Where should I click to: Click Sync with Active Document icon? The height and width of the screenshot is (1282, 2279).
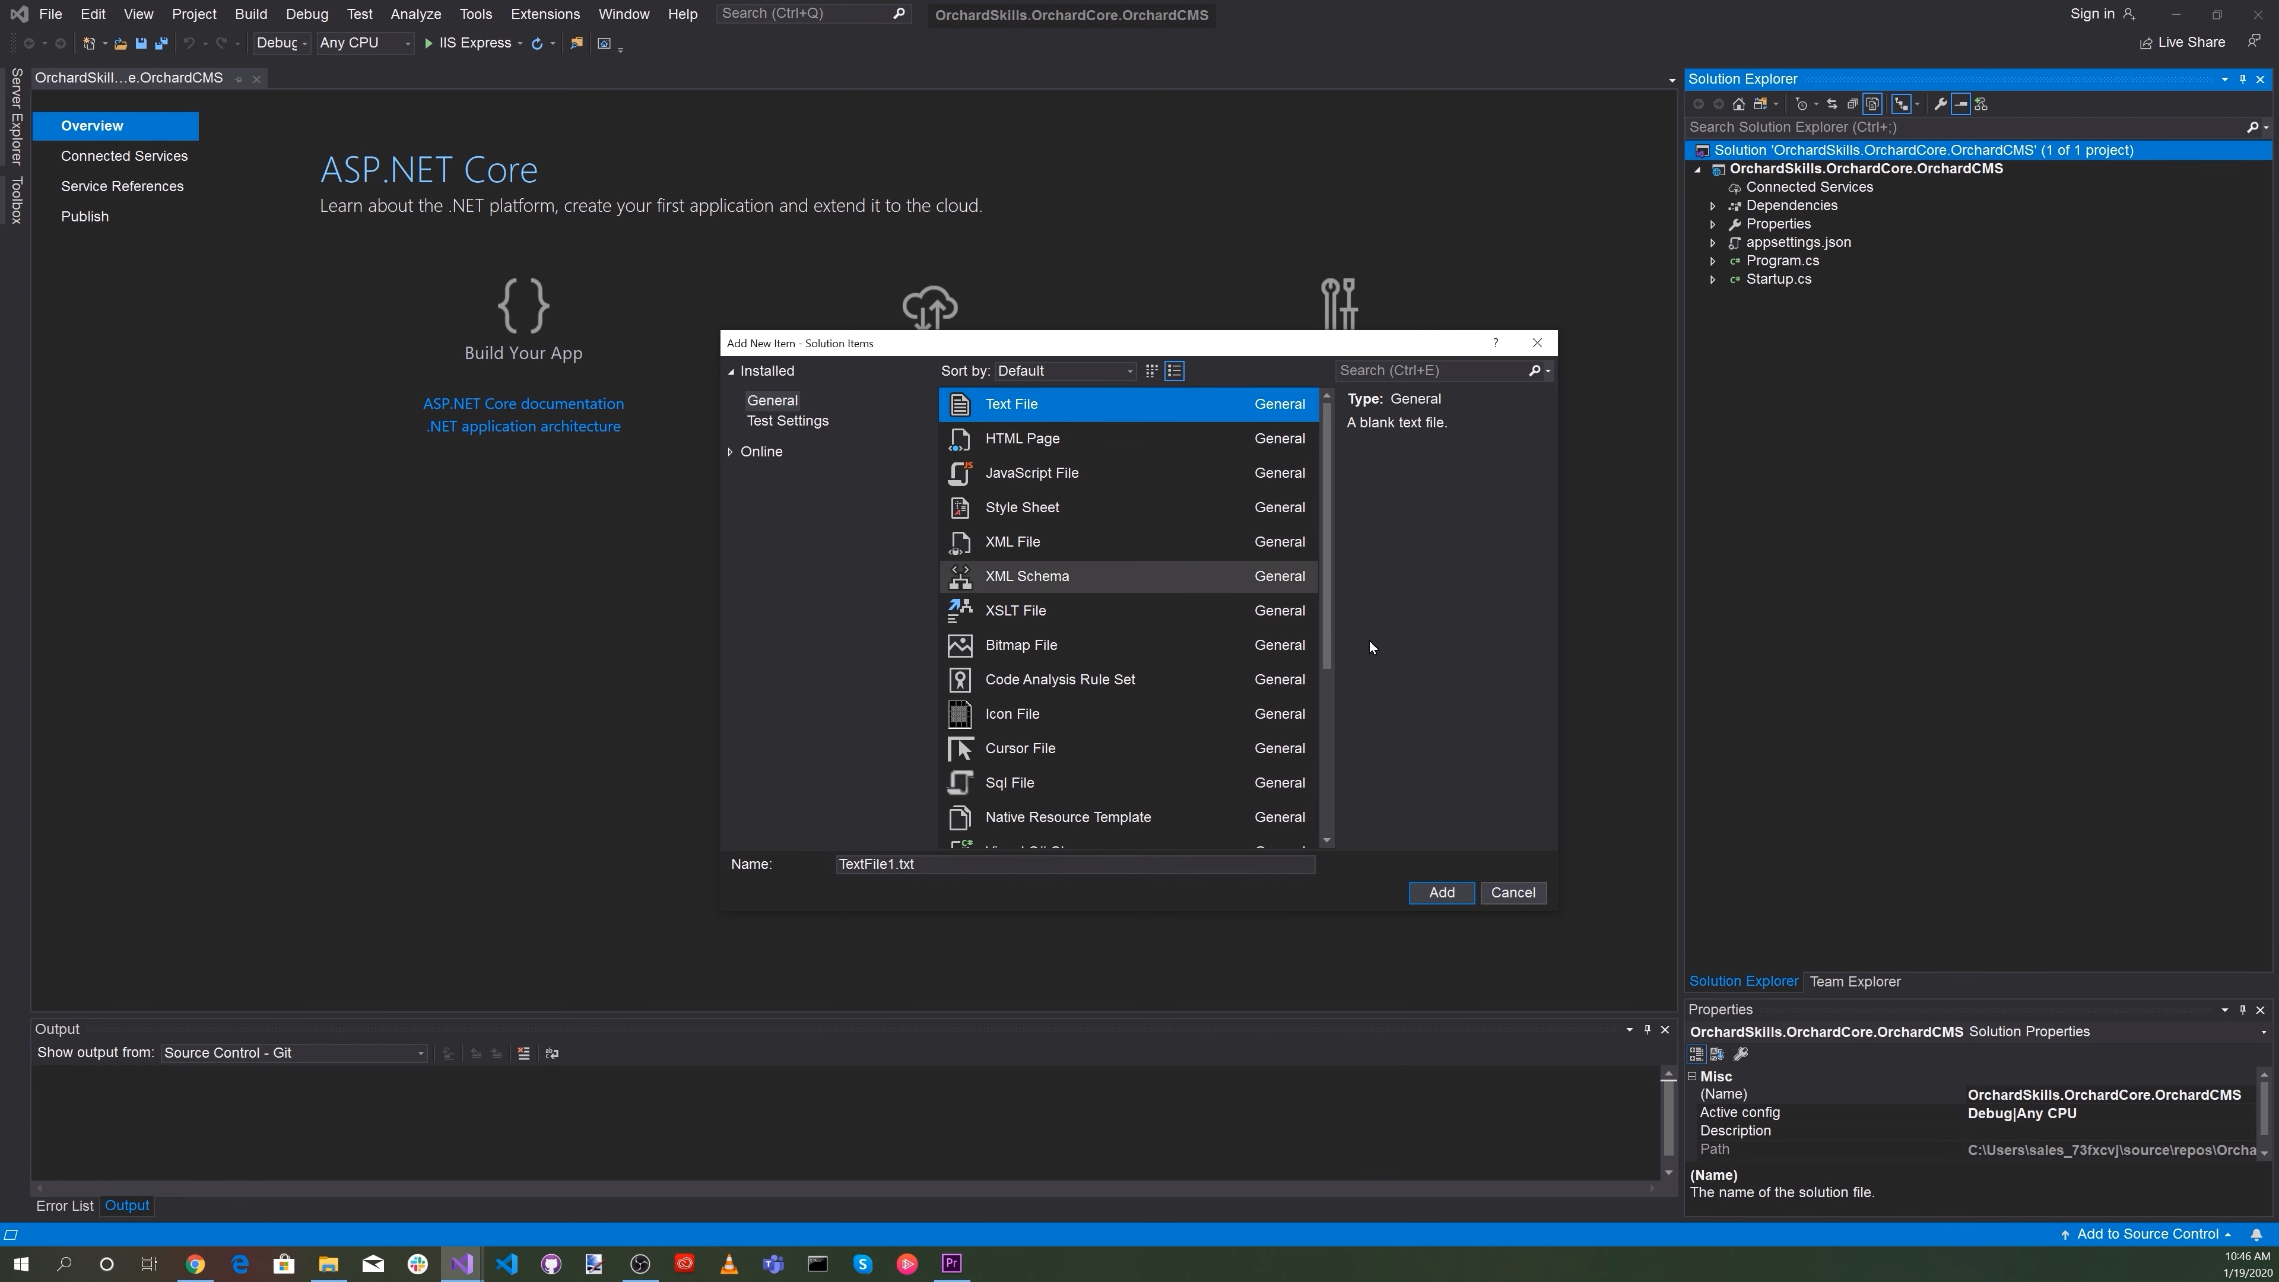point(1832,104)
